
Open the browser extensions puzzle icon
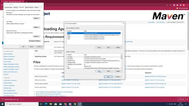point(177,5)
